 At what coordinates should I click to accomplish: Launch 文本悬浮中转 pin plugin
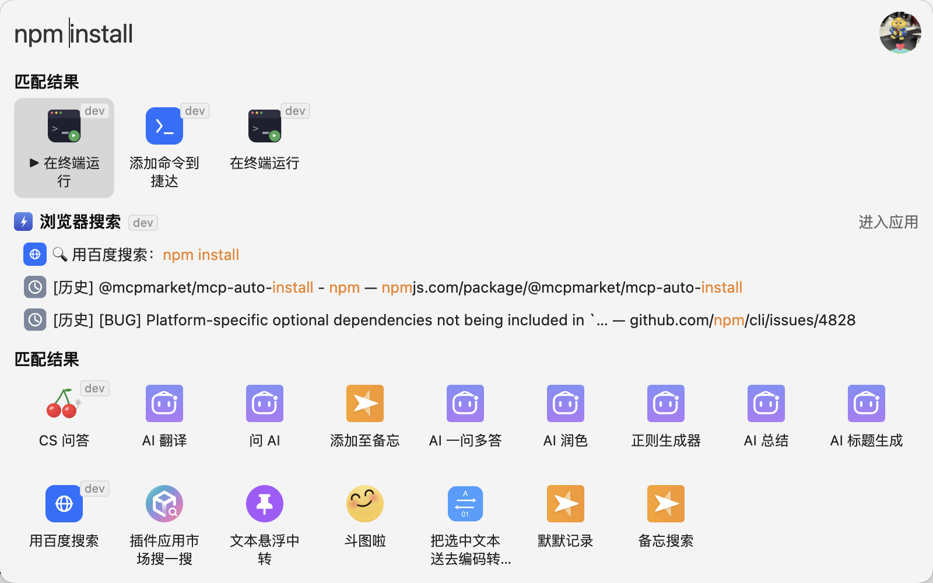click(x=265, y=526)
